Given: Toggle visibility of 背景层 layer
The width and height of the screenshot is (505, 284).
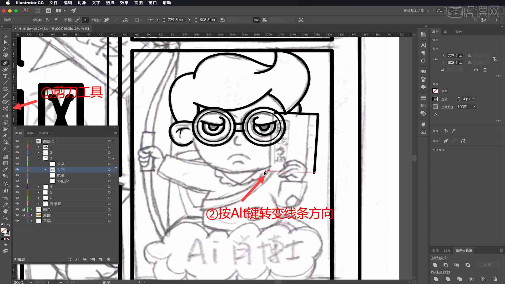Looking at the screenshot, I should pos(17,204).
